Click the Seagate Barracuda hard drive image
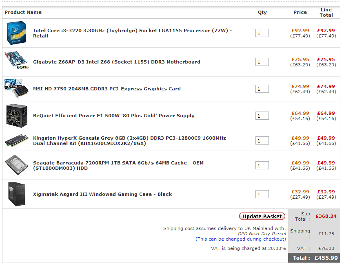Viewport: 344px width, 263px height. pos(17,165)
